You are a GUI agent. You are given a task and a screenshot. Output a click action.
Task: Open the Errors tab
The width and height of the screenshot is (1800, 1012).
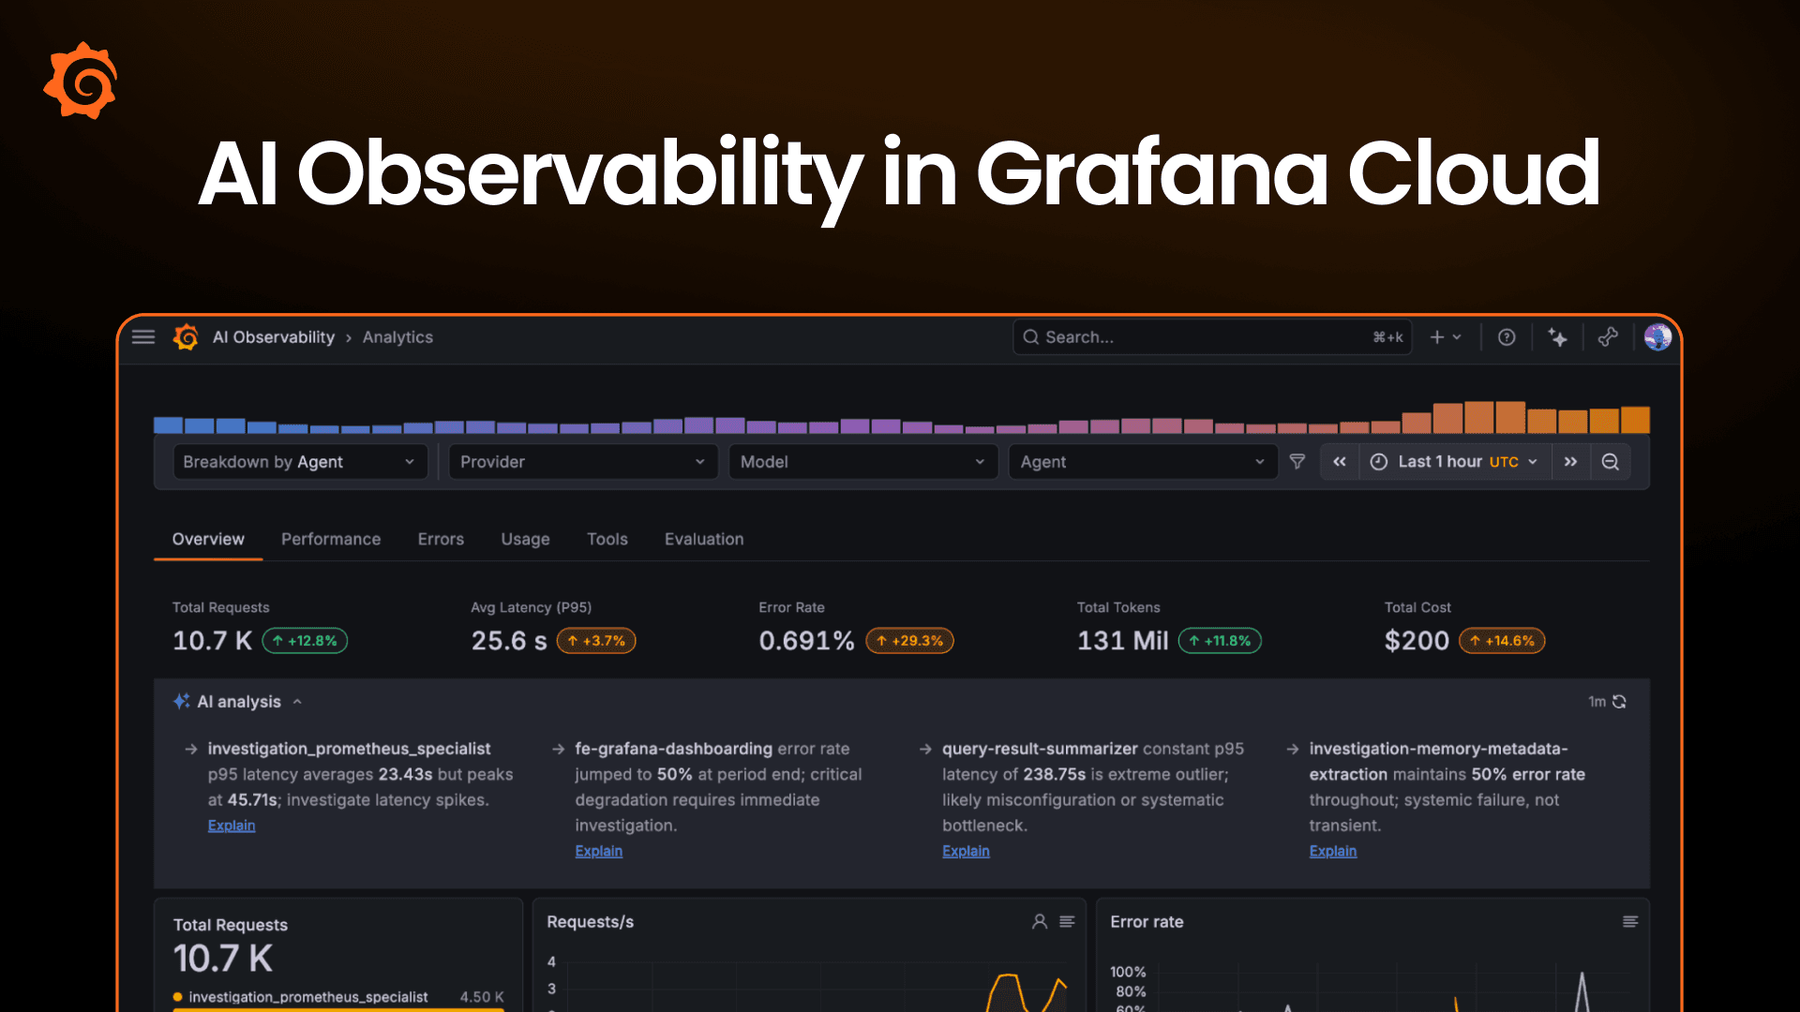coord(440,539)
